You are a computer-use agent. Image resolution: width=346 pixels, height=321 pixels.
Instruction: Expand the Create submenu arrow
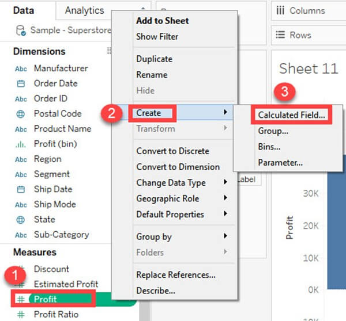(x=225, y=113)
